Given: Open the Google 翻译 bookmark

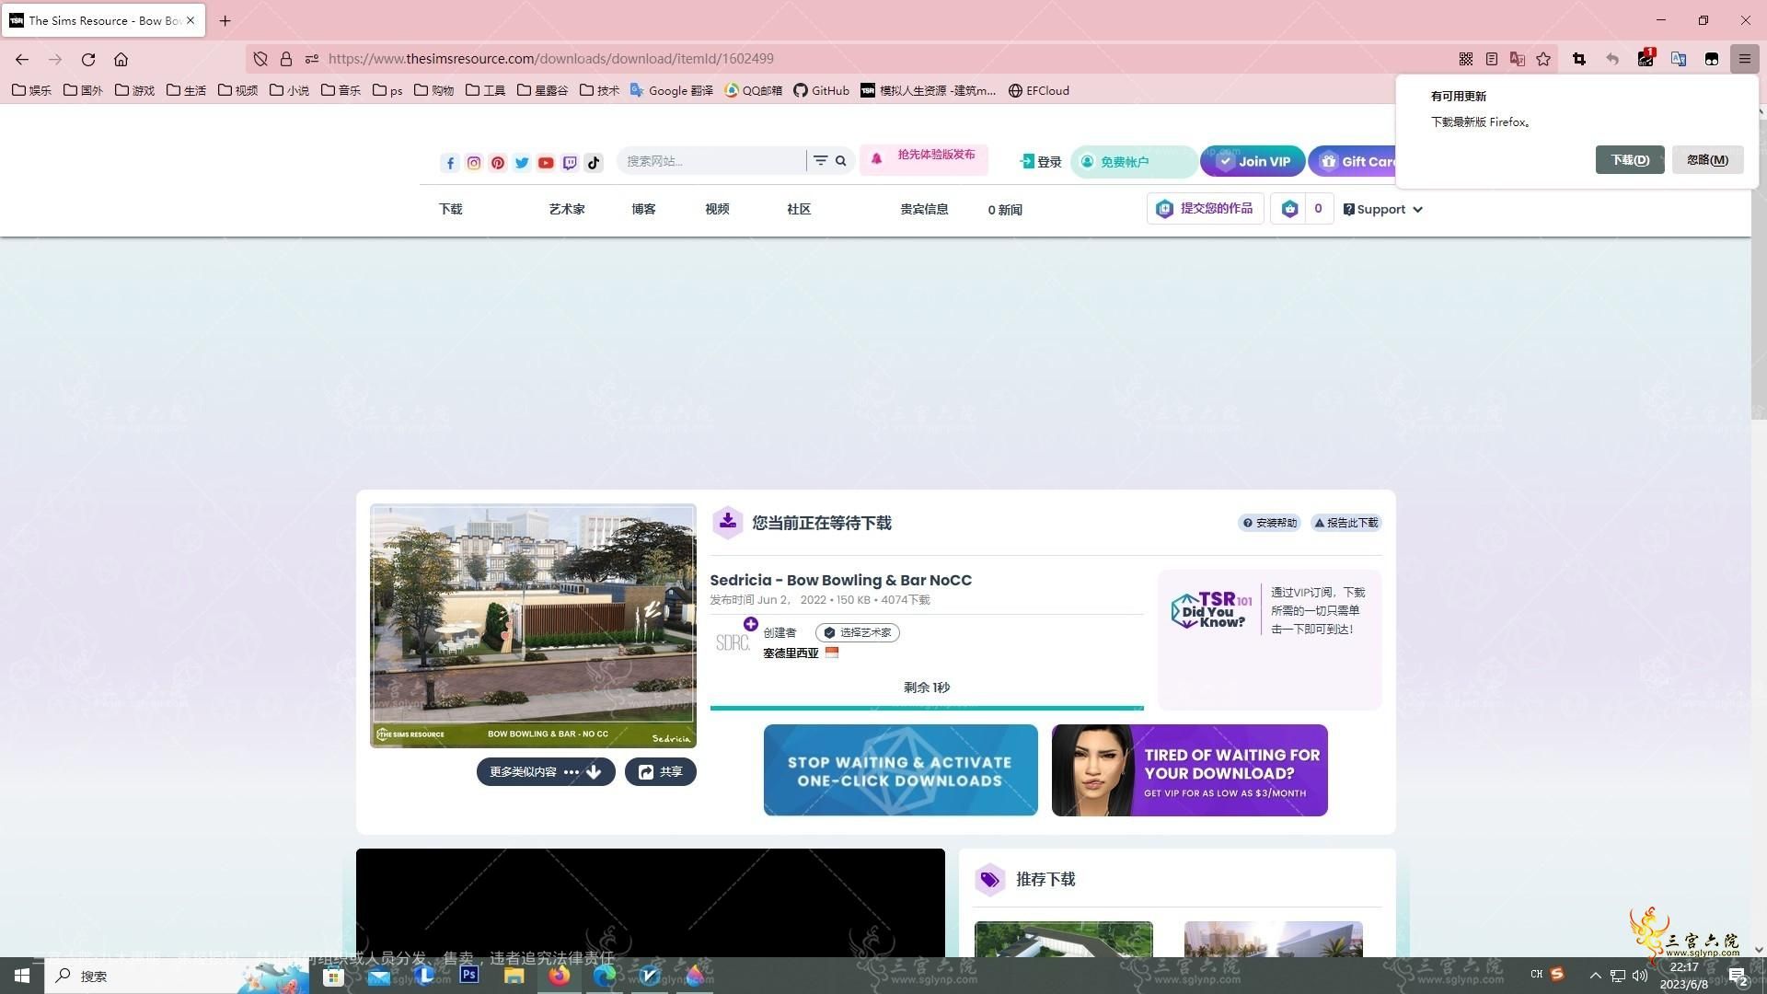Looking at the screenshot, I should [x=672, y=90].
